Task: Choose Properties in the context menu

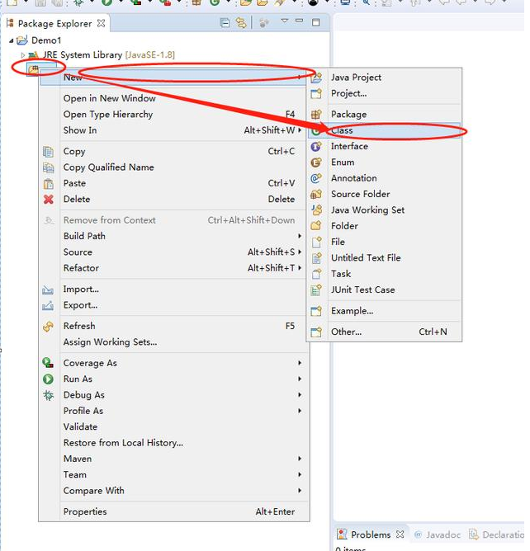Action: coord(85,511)
